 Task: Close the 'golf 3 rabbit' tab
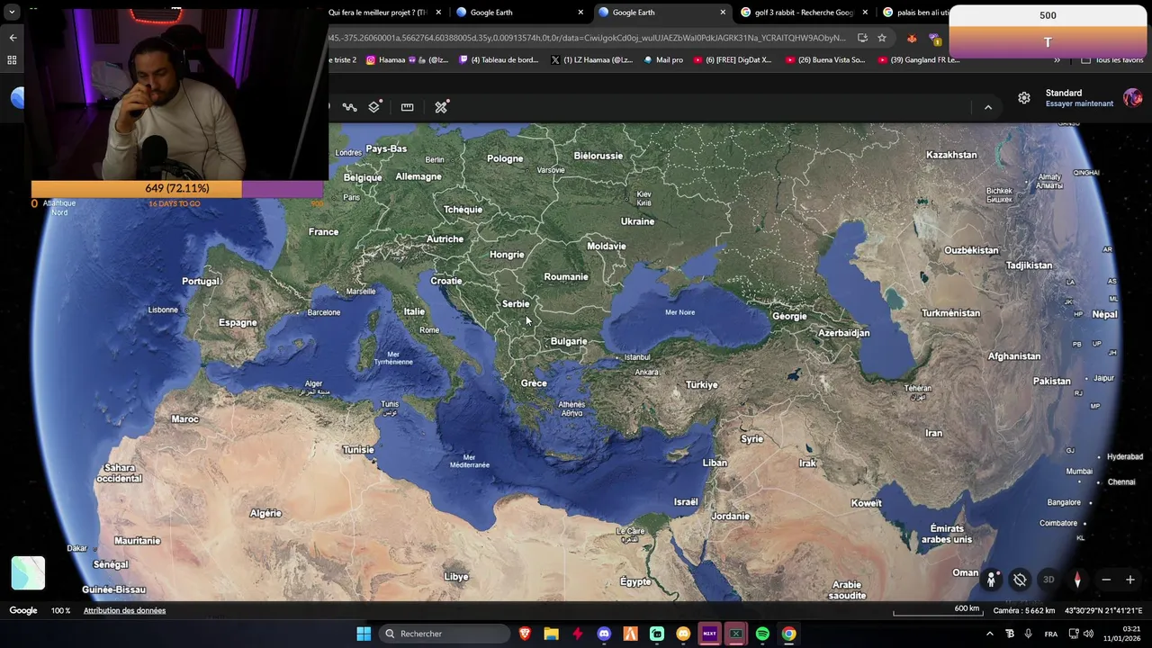click(x=866, y=13)
